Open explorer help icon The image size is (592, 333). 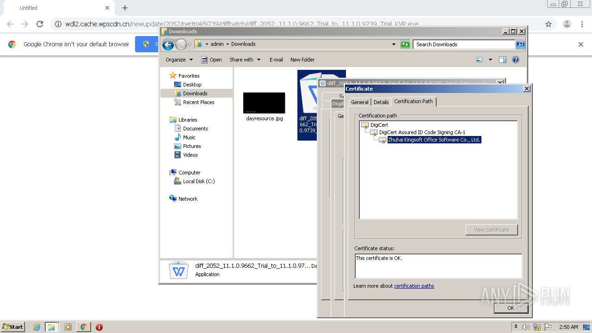point(516,60)
